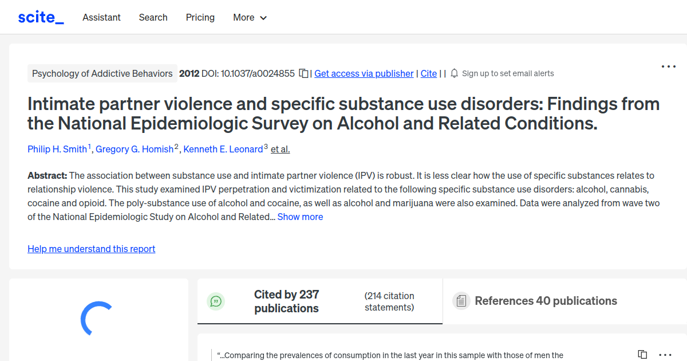Image resolution: width=687 pixels, height=361 pixels.
Task: Open Help me understand this report
Action: point(91,249)
